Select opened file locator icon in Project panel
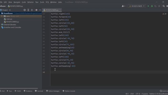 25,10
